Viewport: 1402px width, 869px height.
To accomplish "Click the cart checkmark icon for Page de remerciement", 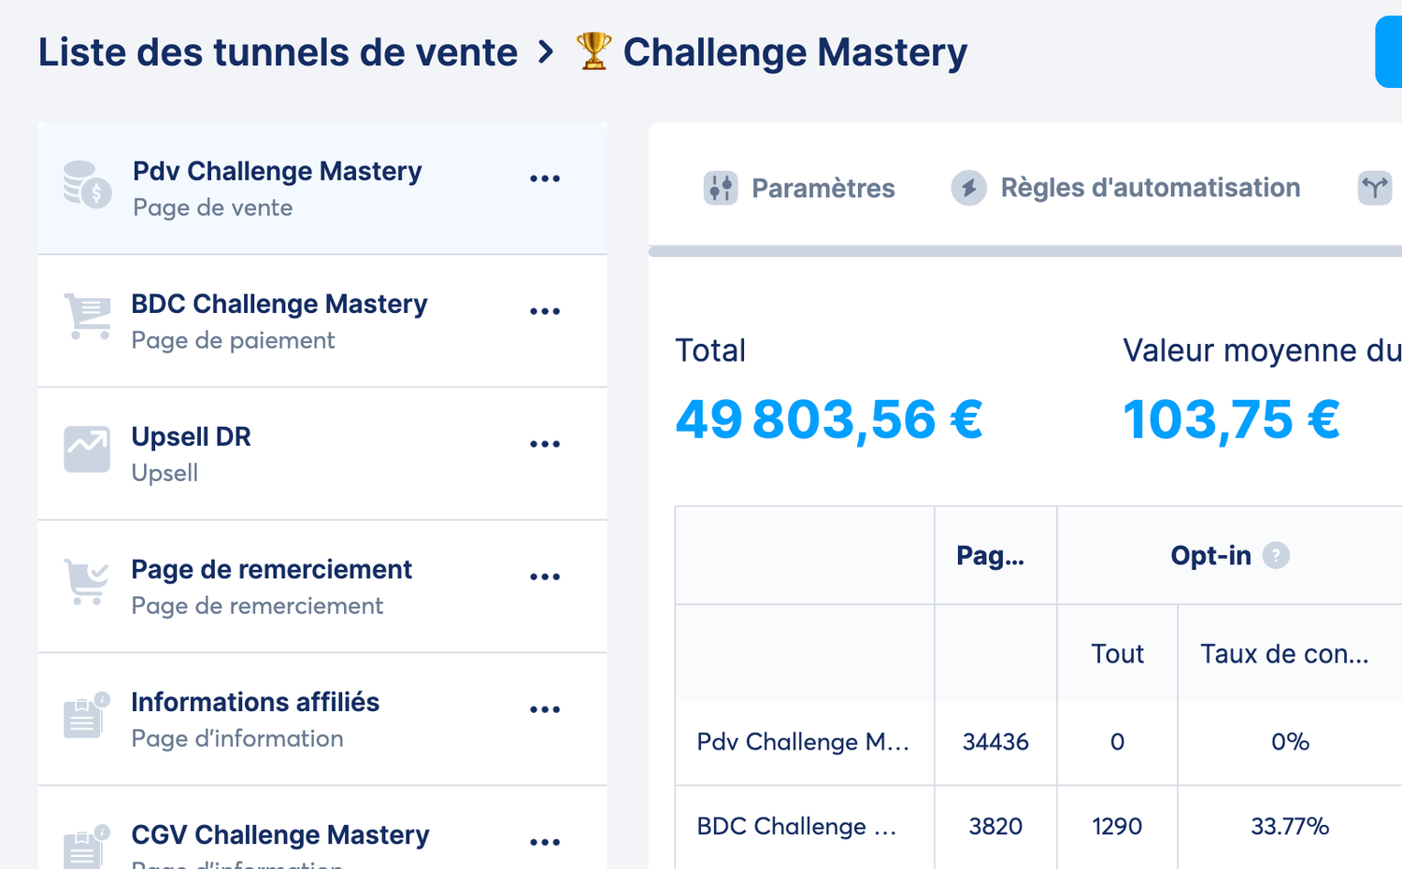I will pyautogui.click(x=87, y=582).
